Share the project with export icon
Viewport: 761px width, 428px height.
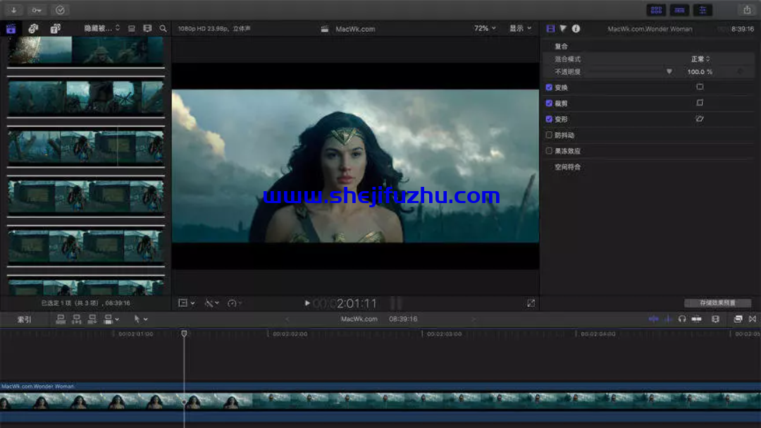click(x=747, y=10)
